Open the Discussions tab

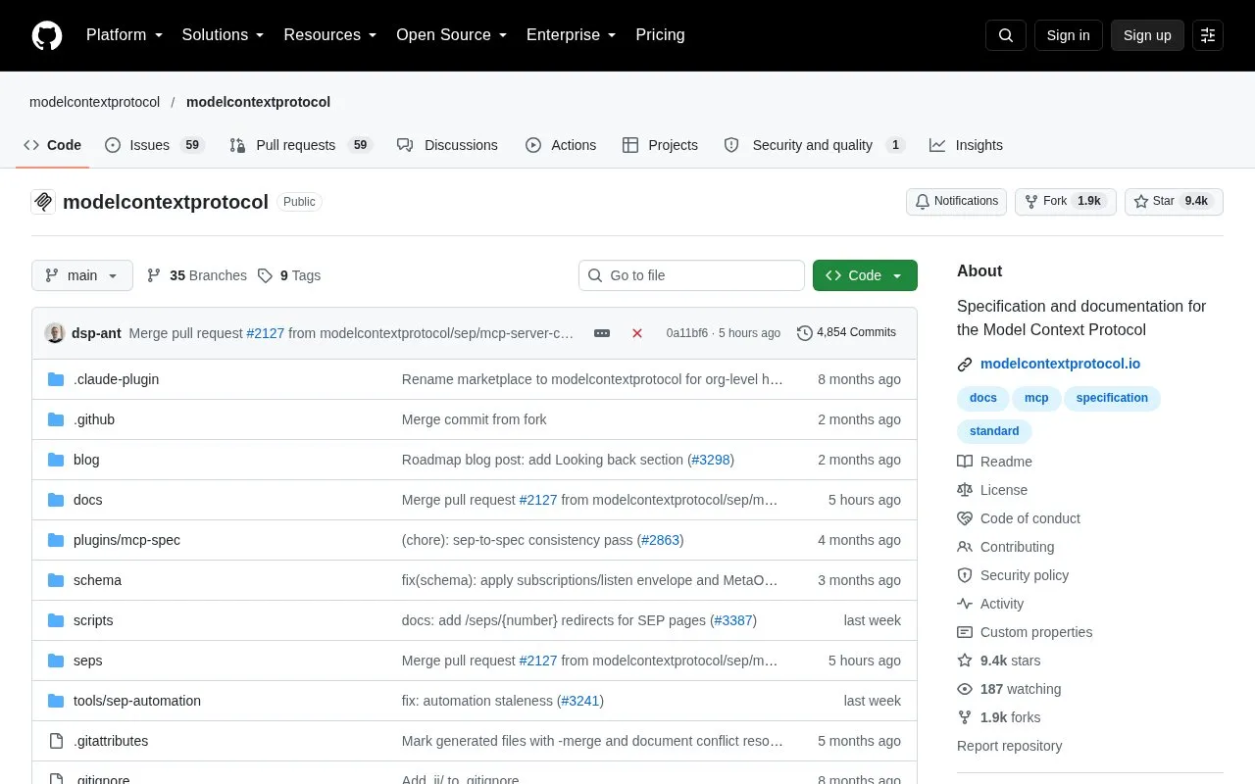pyautogui.click(x=447, y=145)
